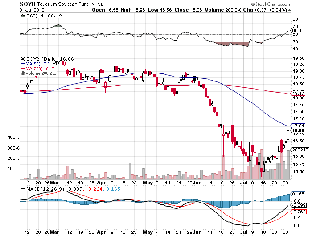
Task: Click the 15.50 price axis label
Action: coord(299,171)
